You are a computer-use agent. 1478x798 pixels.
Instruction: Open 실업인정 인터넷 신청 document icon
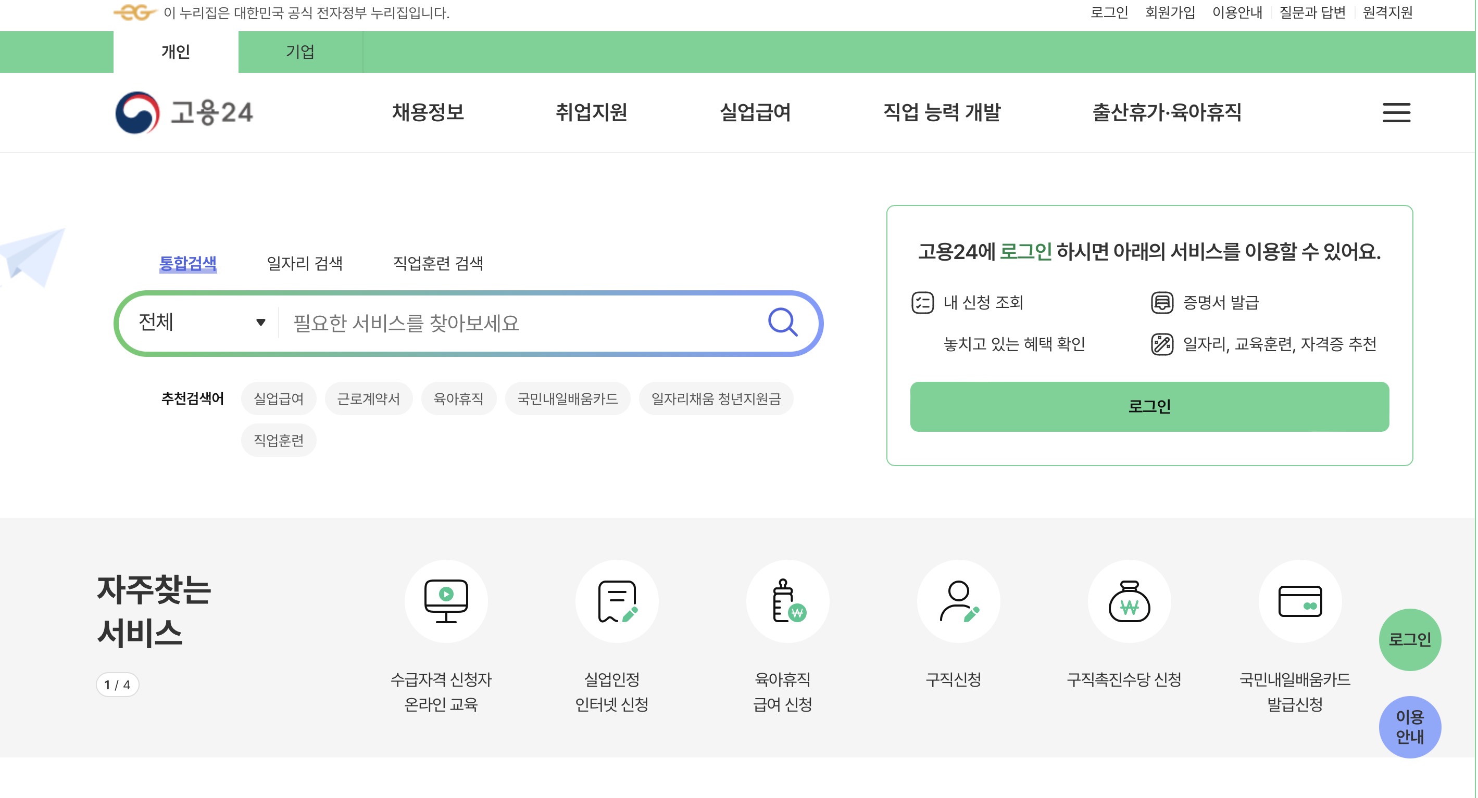616,601
